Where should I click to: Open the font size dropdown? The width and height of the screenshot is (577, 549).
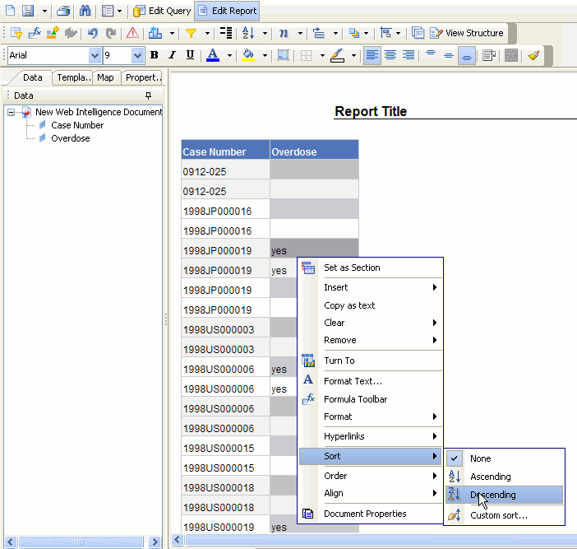coord(137,55)
